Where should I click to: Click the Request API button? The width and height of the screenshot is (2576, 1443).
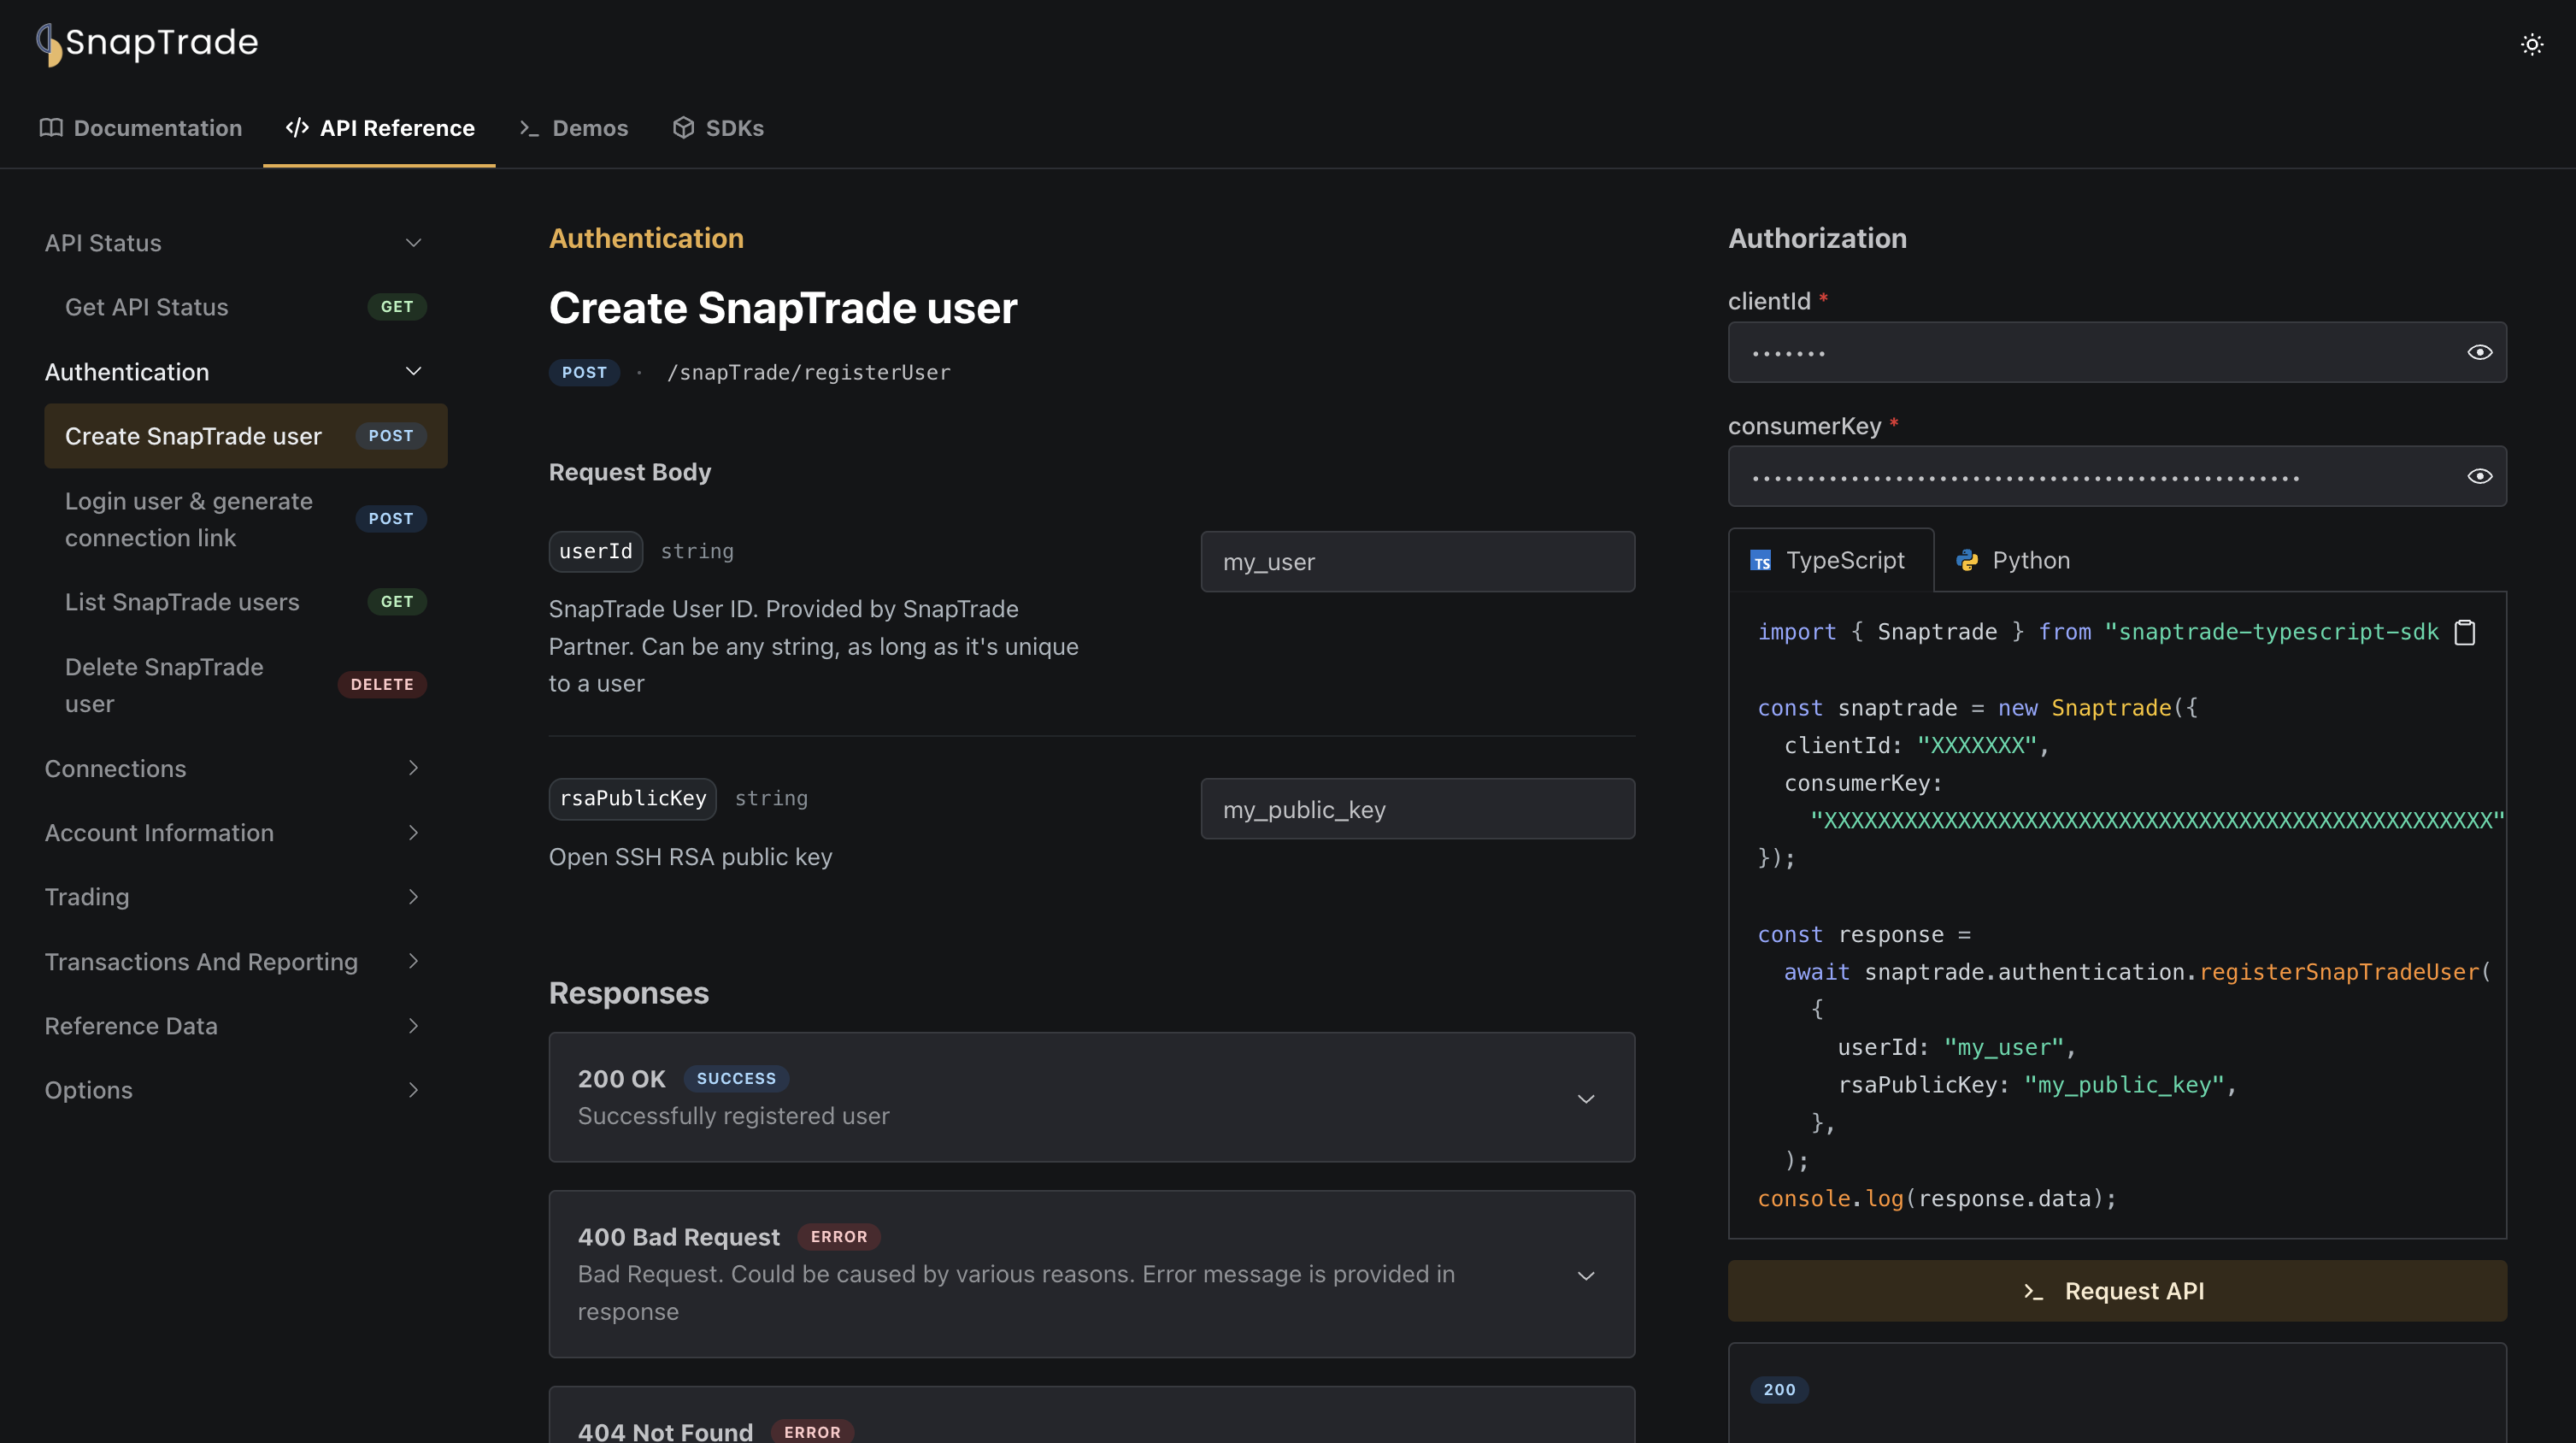[x=2116, y=1291]
